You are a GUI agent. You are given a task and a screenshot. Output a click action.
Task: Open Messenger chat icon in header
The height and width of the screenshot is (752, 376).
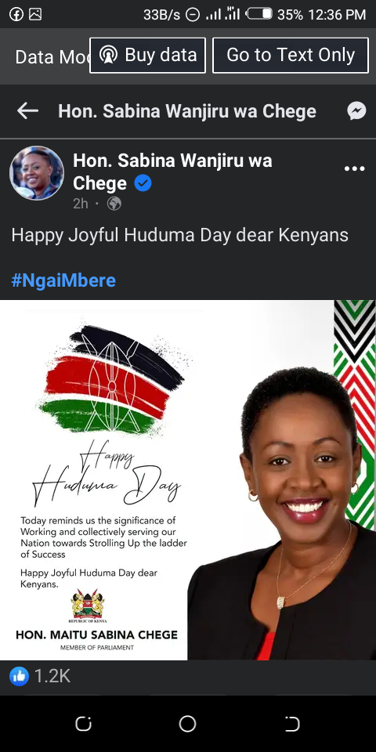tap(356, 111)
